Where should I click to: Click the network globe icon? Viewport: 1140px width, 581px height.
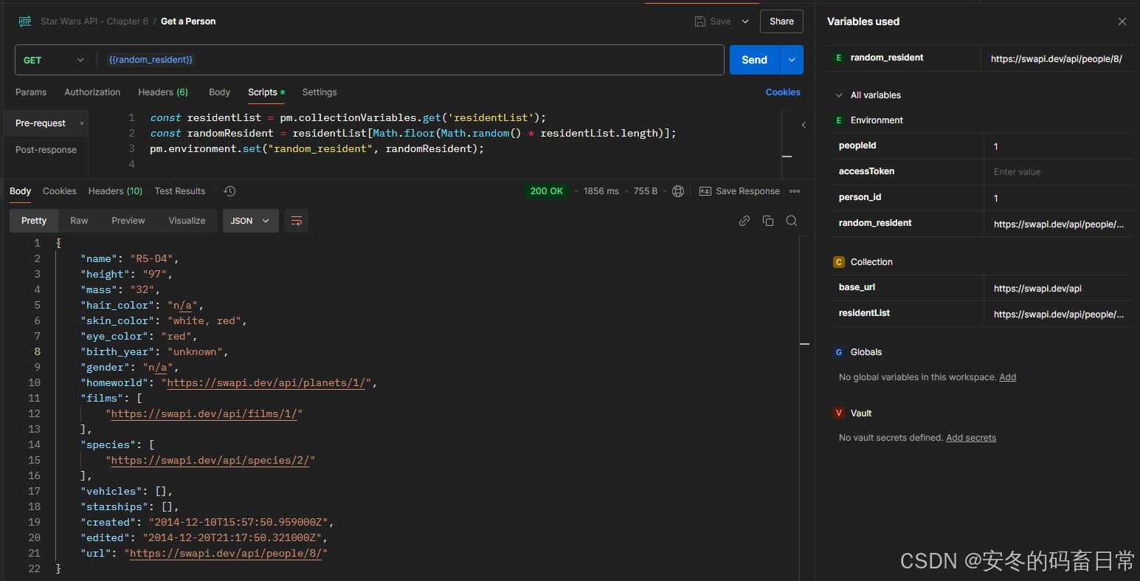click(678, 191)
